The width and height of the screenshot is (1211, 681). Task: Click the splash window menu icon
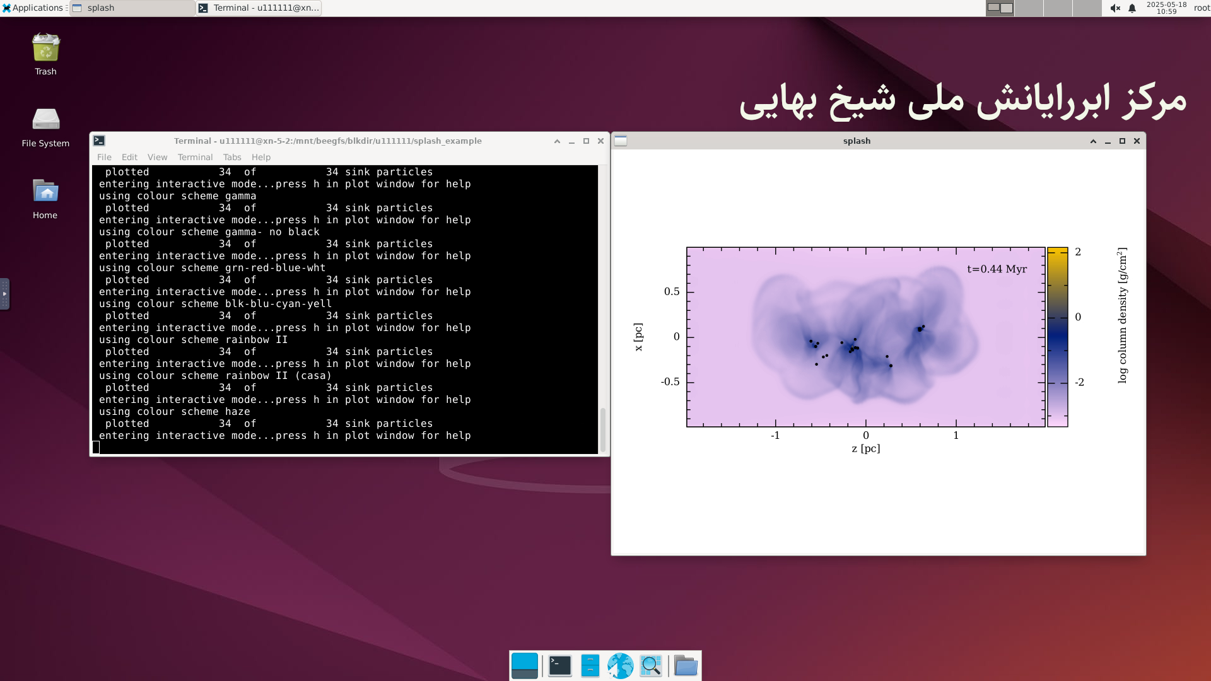621,141
